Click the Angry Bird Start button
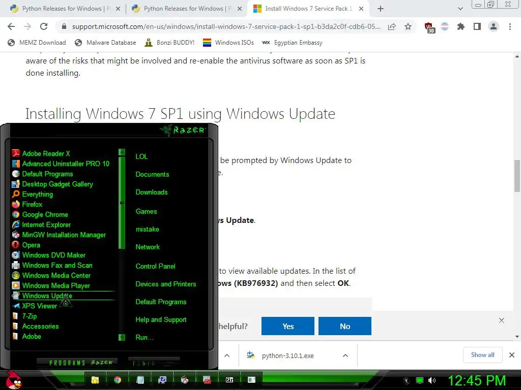 pyautogui.click(x=13, y=380)
